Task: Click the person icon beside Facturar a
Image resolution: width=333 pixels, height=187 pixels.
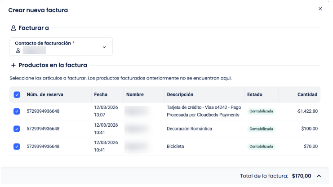Action: coord(13,28)
